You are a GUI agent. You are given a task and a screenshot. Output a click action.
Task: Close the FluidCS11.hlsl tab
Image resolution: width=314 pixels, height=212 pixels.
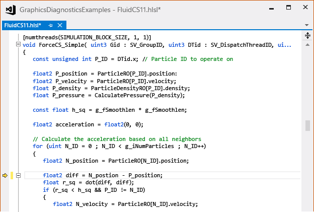(x=60, y=25)
